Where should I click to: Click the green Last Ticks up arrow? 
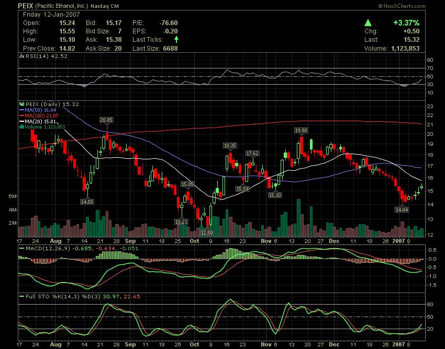[x=176, y=39]
